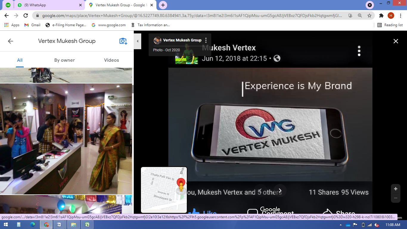This screenshot has width=407, height=229.
Task: Zoom out on the photo
Action: tap(396, 198)
